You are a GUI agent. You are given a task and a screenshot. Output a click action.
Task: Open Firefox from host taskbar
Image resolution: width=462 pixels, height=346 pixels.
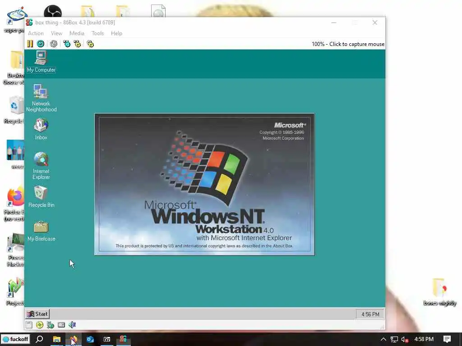(74, 339)
